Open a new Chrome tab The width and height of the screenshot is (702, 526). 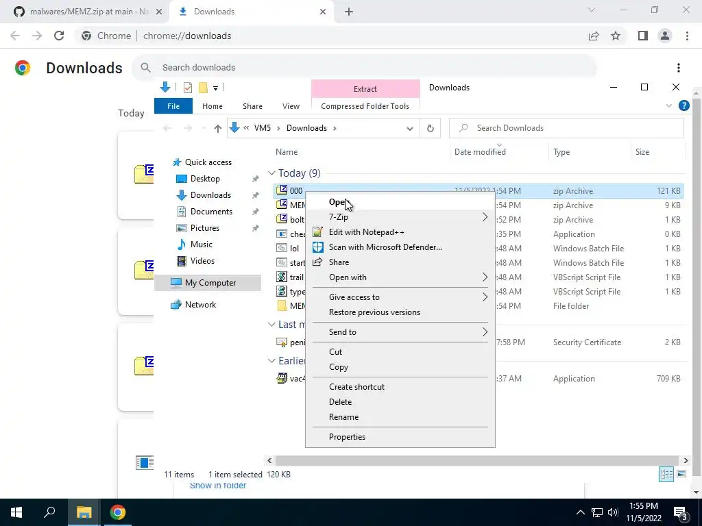click(x=349, y=12)
